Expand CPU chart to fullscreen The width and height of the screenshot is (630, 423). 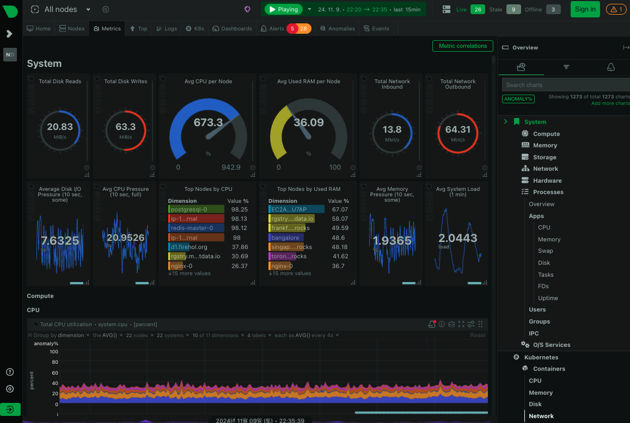point(461,324)
